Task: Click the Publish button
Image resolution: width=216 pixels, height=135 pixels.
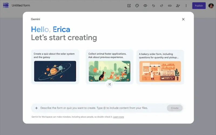Action: (199, 6)
